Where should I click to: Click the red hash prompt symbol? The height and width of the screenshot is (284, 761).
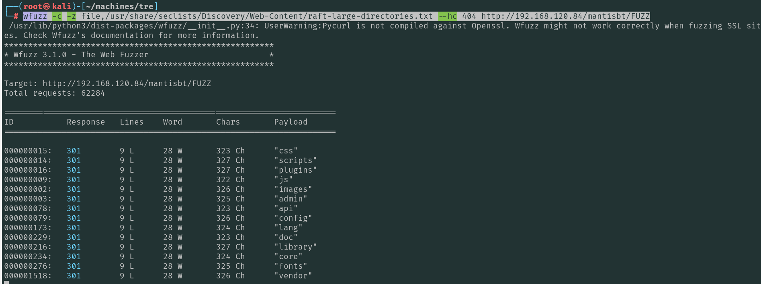coord(16,16)
